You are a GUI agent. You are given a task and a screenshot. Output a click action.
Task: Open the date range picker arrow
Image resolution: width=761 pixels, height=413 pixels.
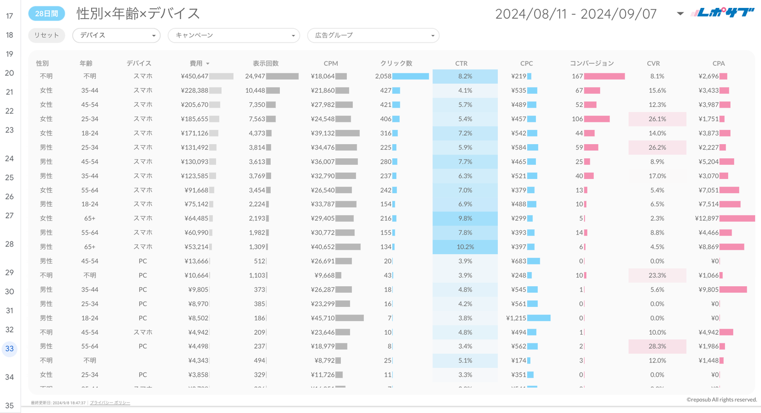(680, 14)
